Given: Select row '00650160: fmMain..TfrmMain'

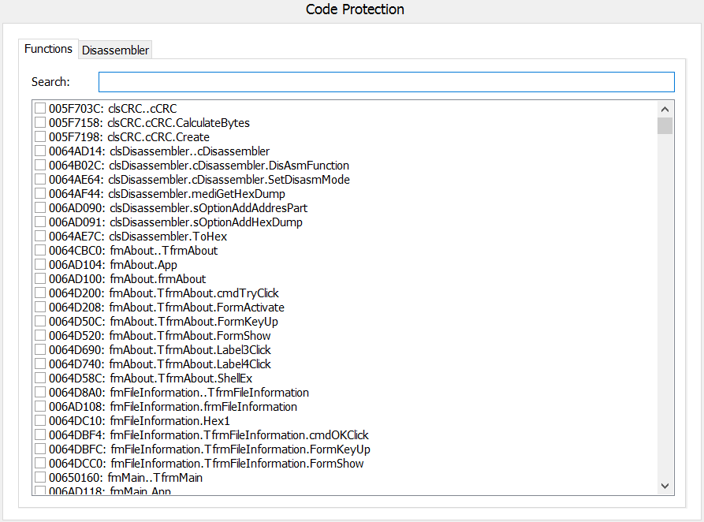Looking at the screenshot, I should click(x=125, y=478).
